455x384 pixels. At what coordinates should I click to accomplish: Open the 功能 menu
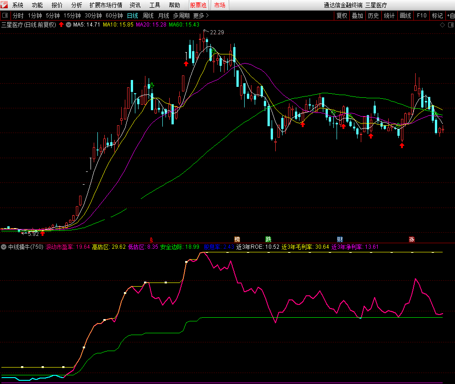[x=37, y=5]
